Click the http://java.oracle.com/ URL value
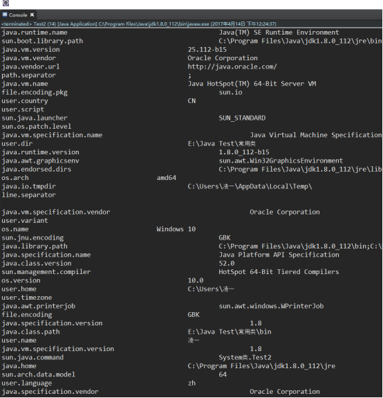The width and height of the screenshot is (383, 398). pos(232,66)
